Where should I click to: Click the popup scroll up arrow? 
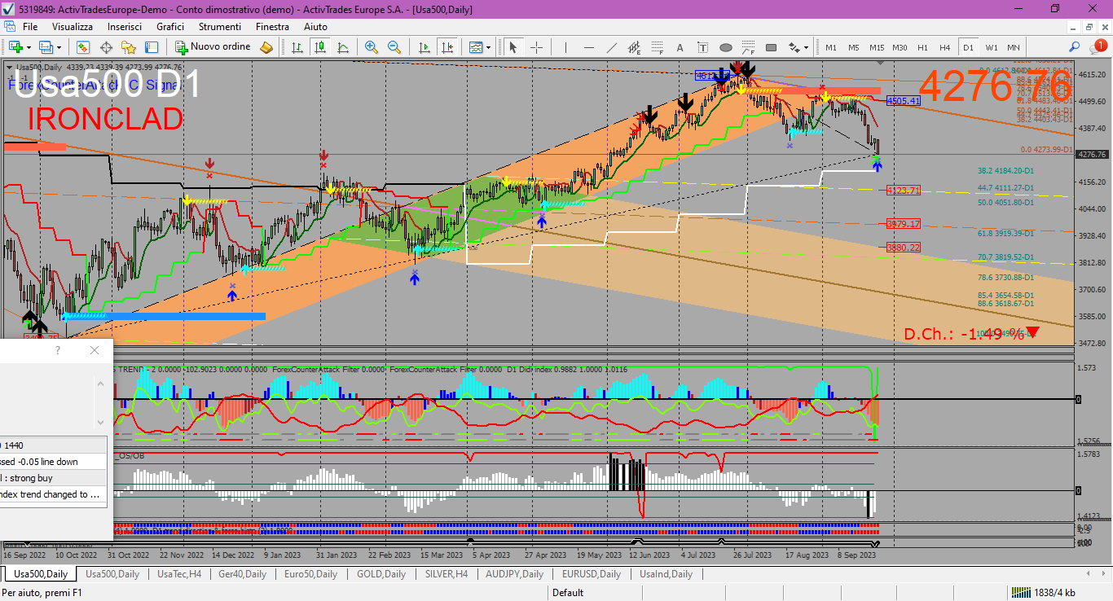click(x=101, y=384)
